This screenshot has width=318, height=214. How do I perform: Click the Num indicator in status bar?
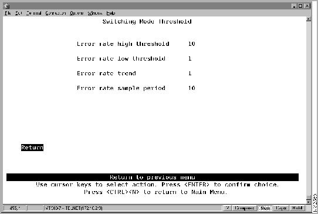265,208
